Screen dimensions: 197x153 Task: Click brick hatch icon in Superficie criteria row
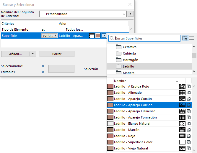coord(92,35)
